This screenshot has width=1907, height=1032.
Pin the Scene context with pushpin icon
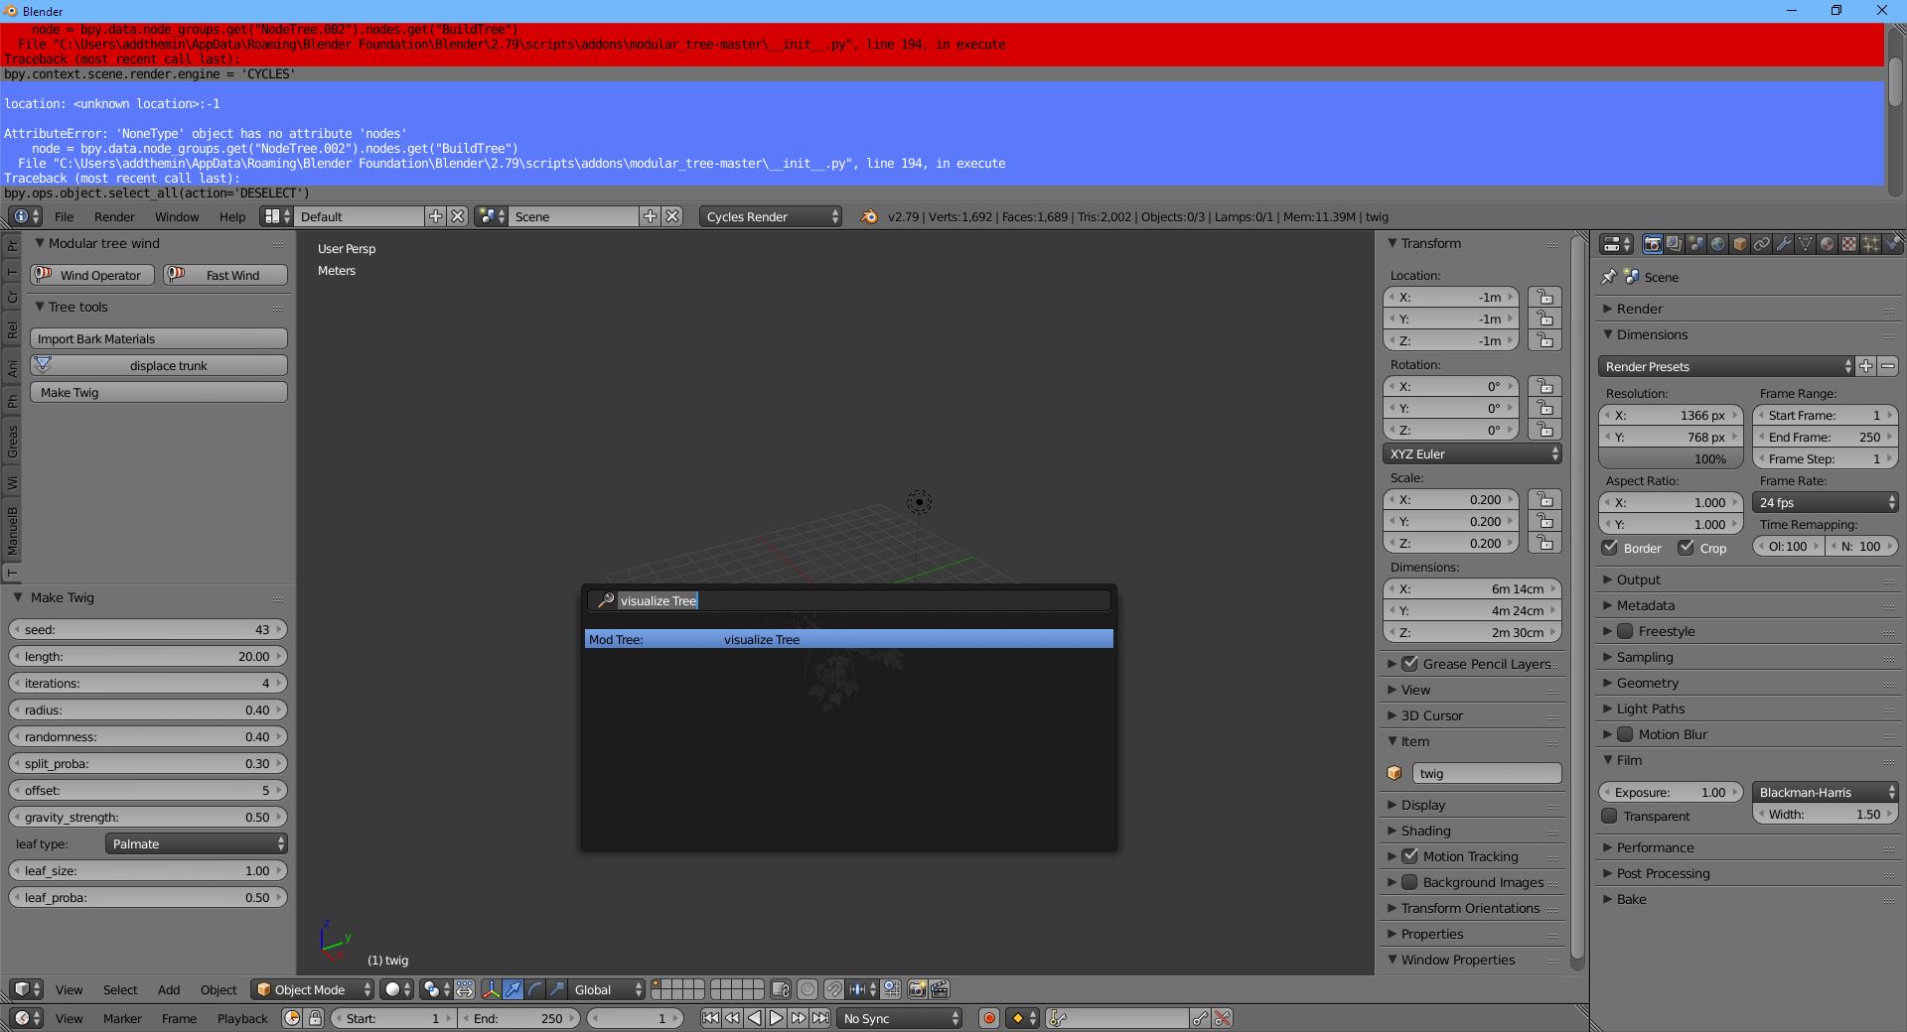coord(1609,277)
